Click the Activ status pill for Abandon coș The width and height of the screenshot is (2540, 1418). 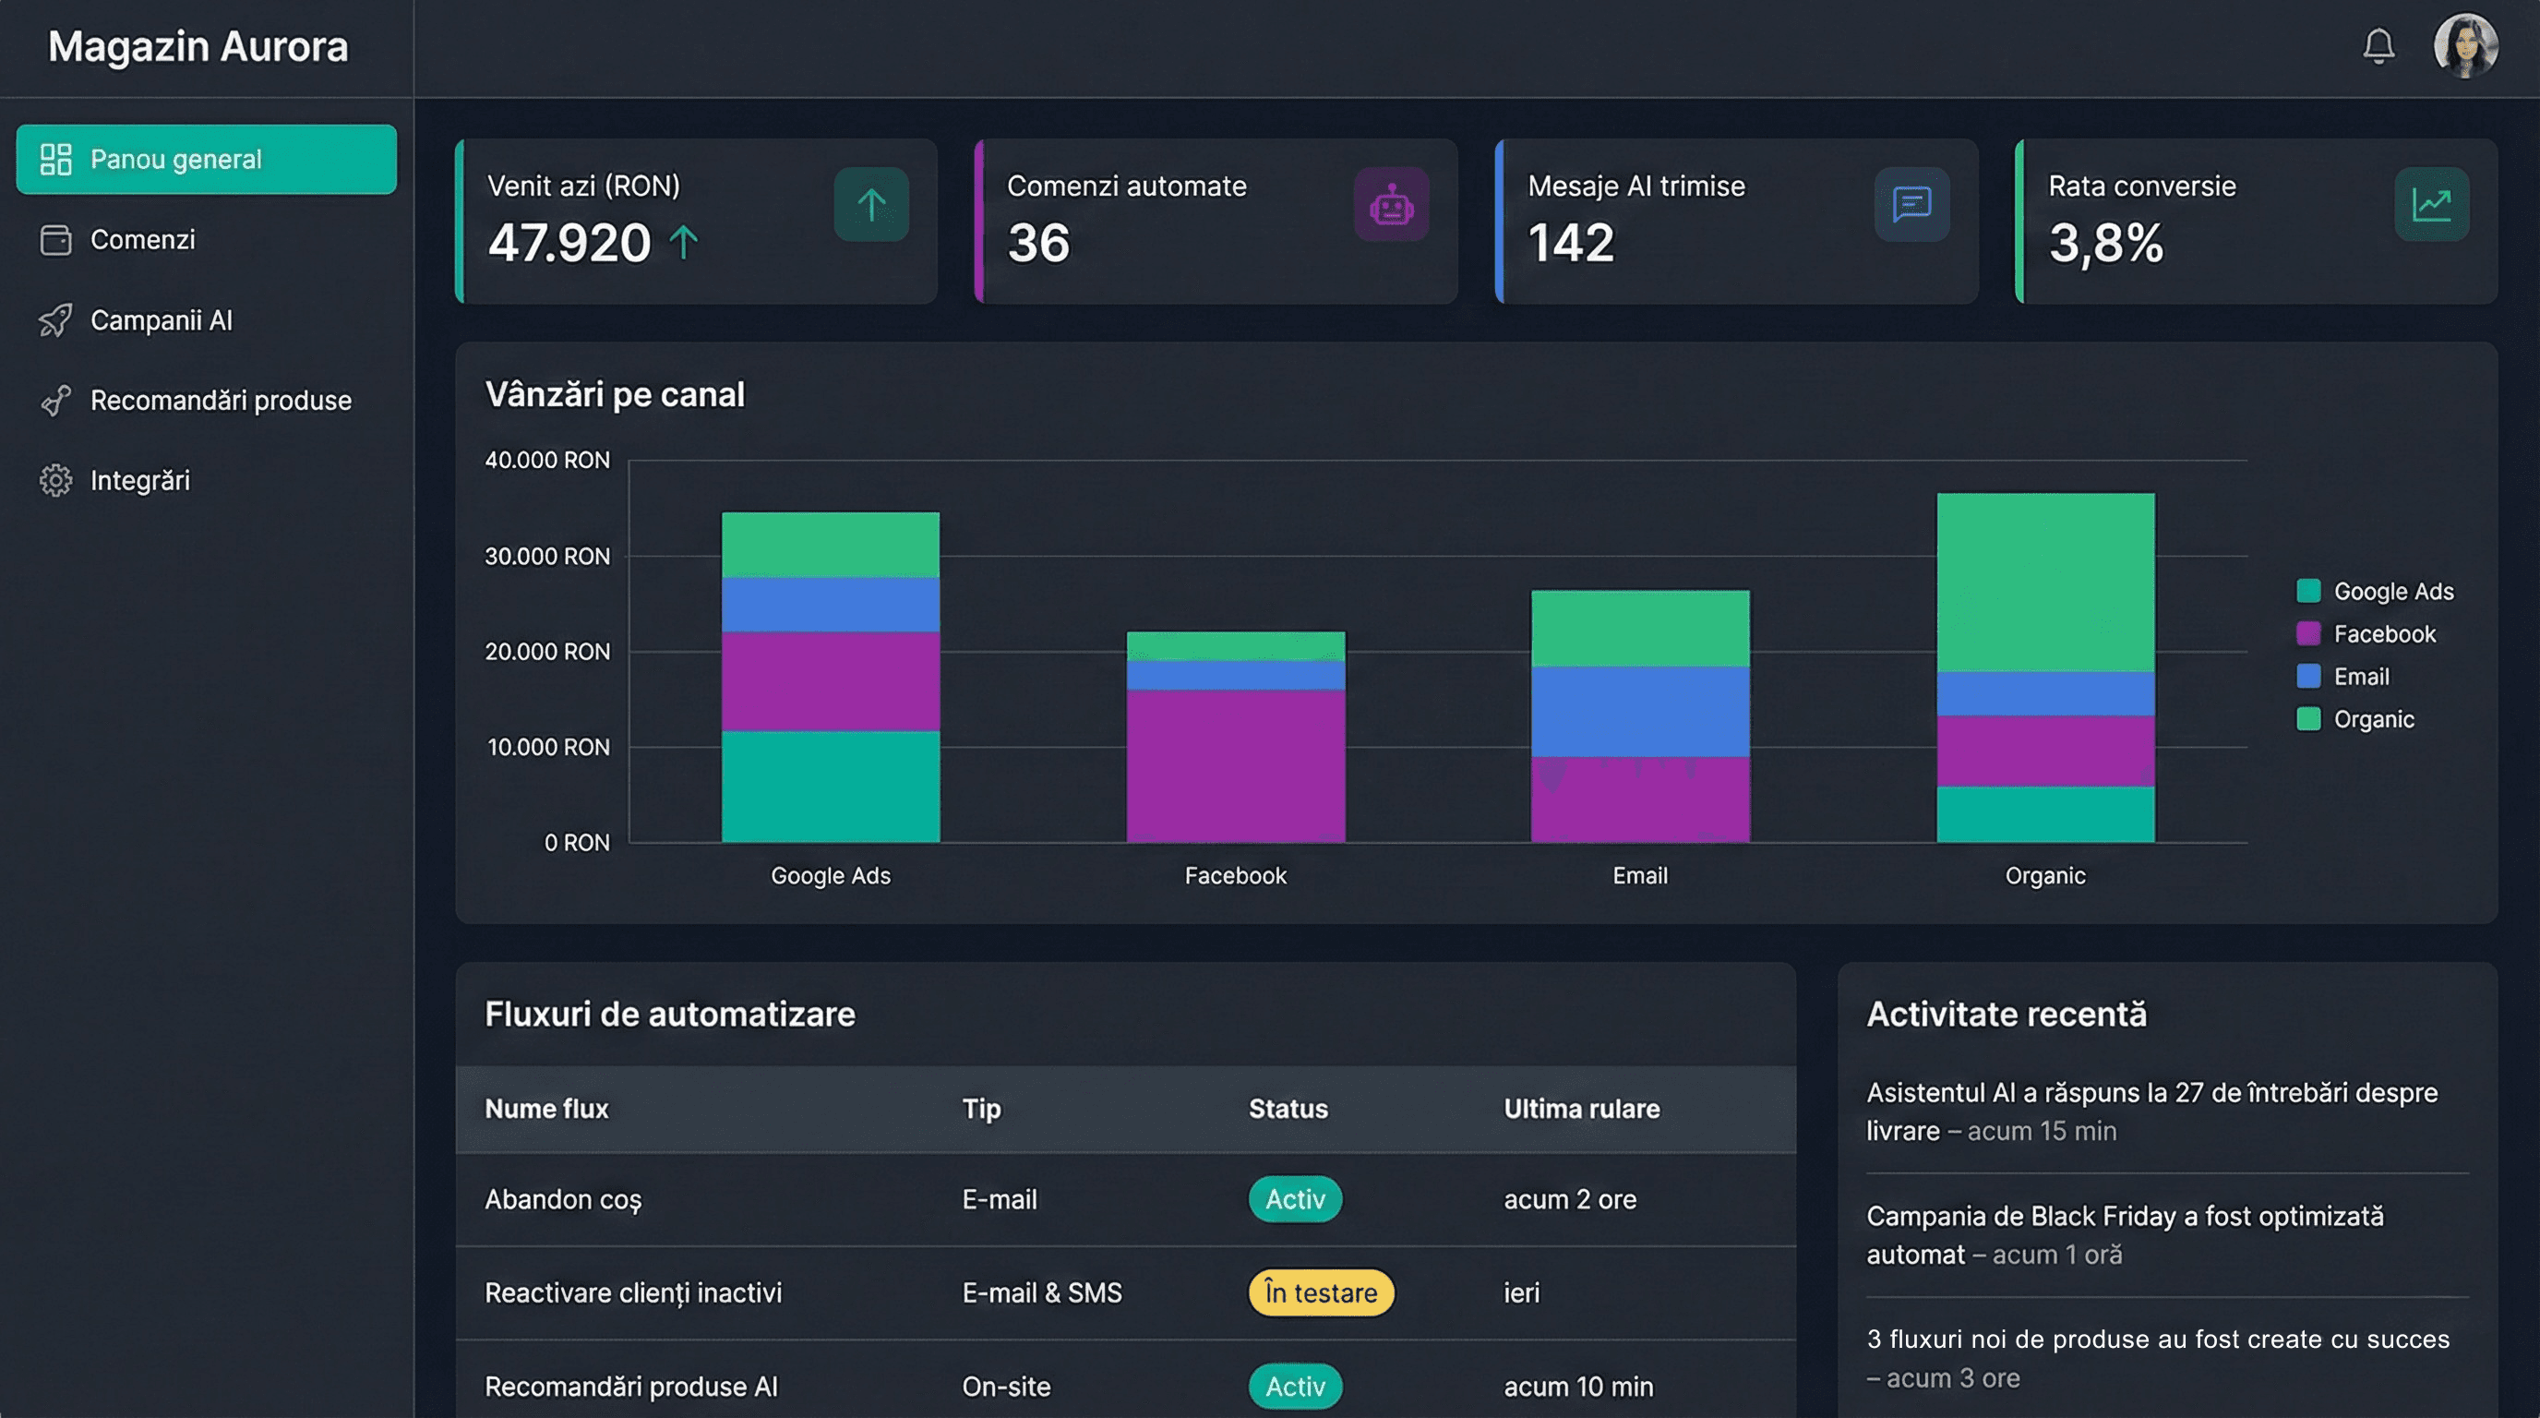click(1295, 1199)
